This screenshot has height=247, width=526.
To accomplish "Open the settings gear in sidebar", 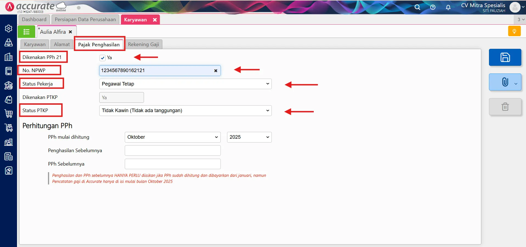I will 9,29.
